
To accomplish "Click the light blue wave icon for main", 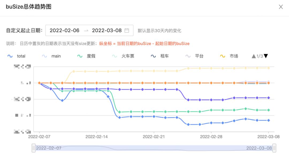I will [44, 56].
